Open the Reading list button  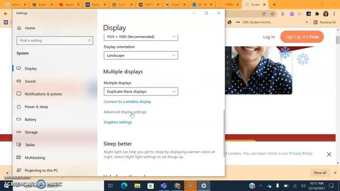click(x=325, y=22)
